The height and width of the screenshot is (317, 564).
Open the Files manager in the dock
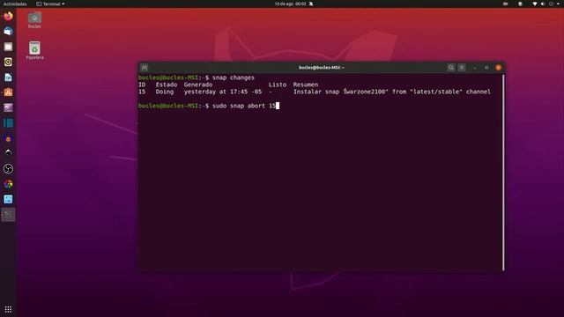pyautogui.click(x=8, y=47)
